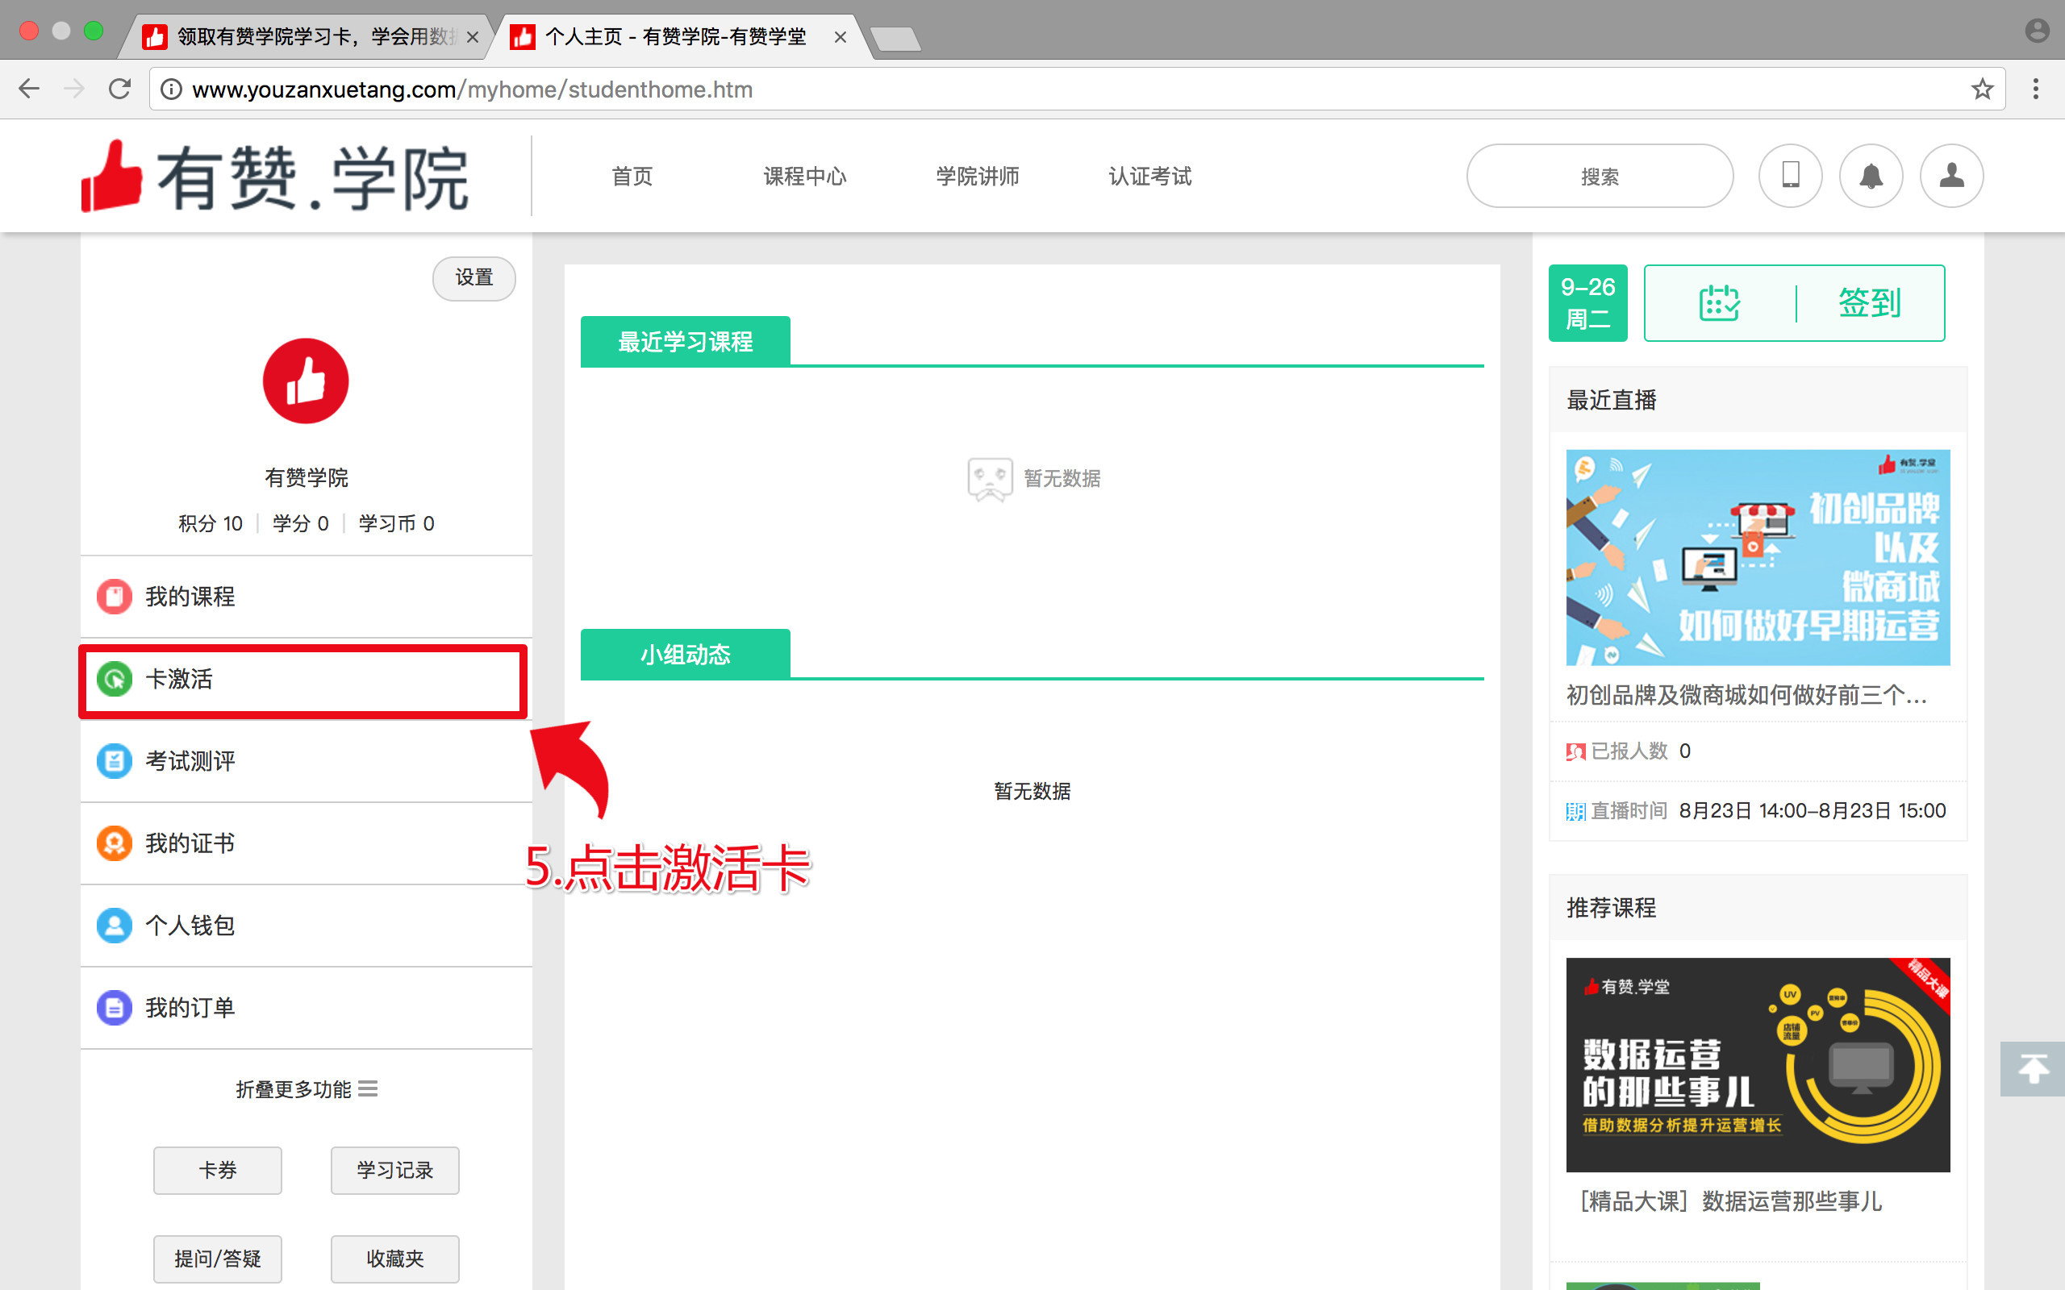Click the 有赞学院 username text

[x=307, y=478]
